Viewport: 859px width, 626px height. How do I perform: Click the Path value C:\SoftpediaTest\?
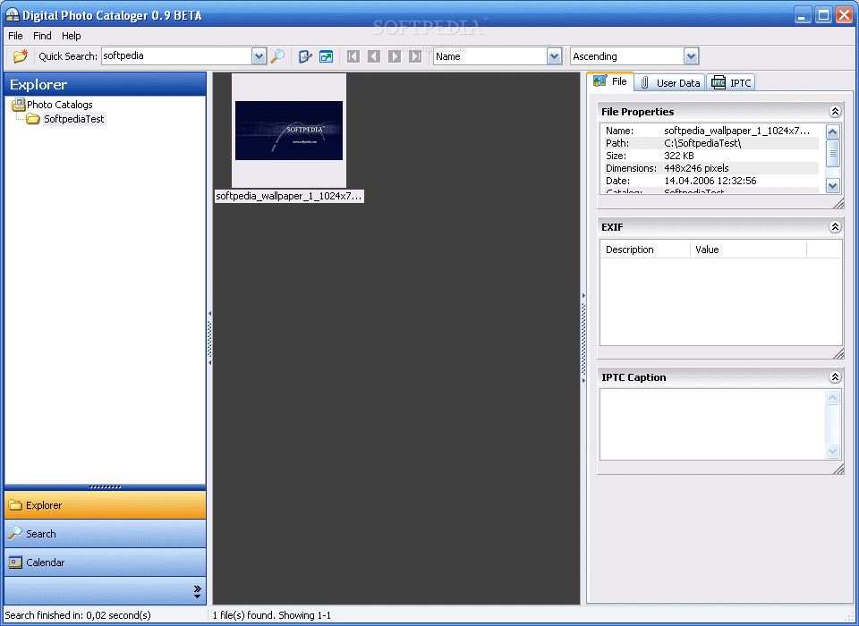coord(702,143)
